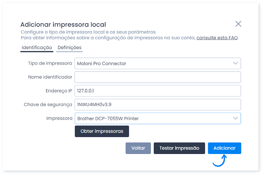Click into the Chave de segurança field
The height and width of the screenshot is (175, 263).
pos(158,105)
